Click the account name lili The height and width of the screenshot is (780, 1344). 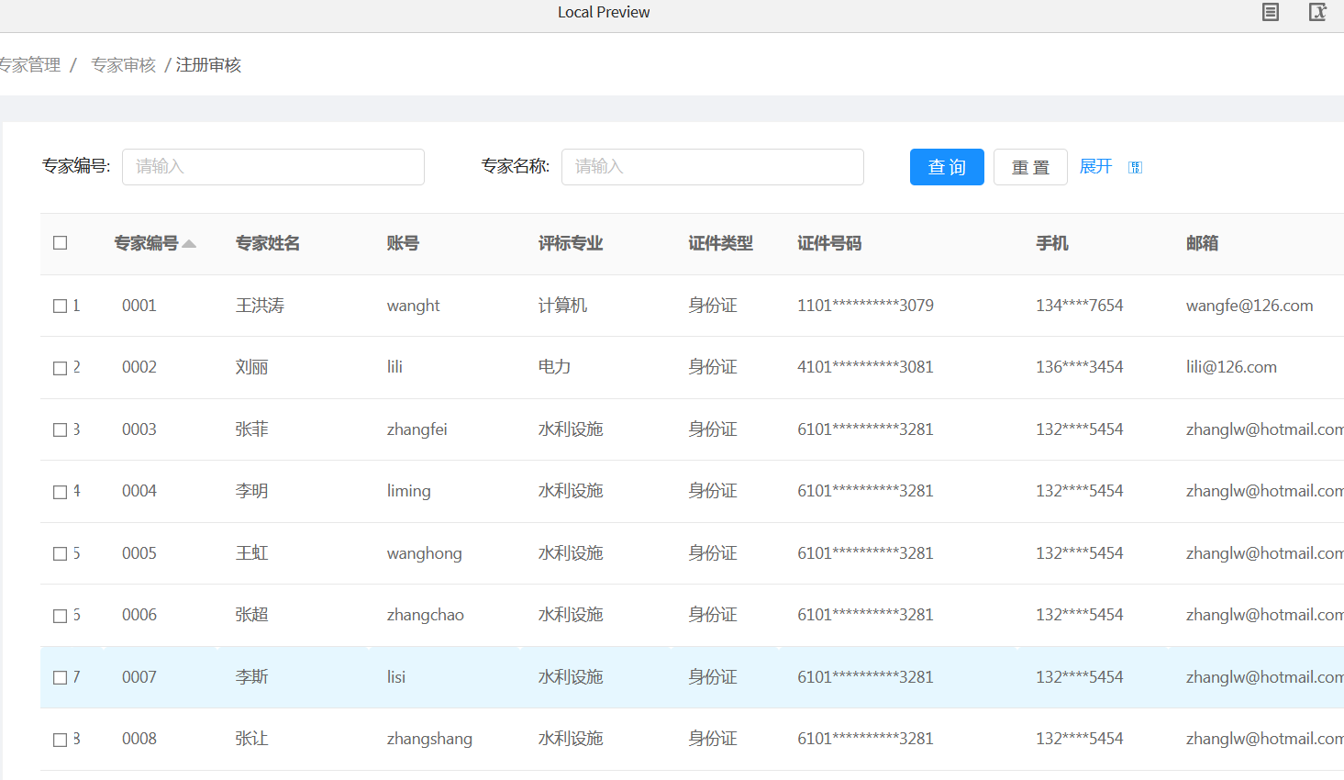pyautogui.click(x=394, y=367)
